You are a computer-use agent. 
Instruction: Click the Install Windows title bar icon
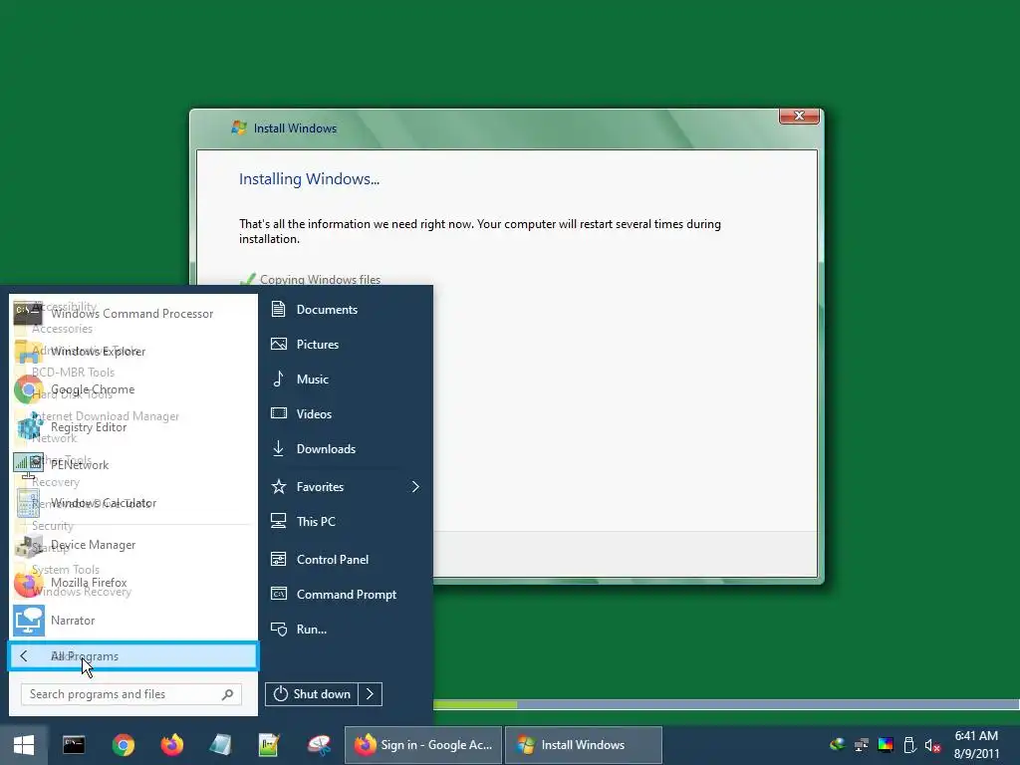(239, 127)
